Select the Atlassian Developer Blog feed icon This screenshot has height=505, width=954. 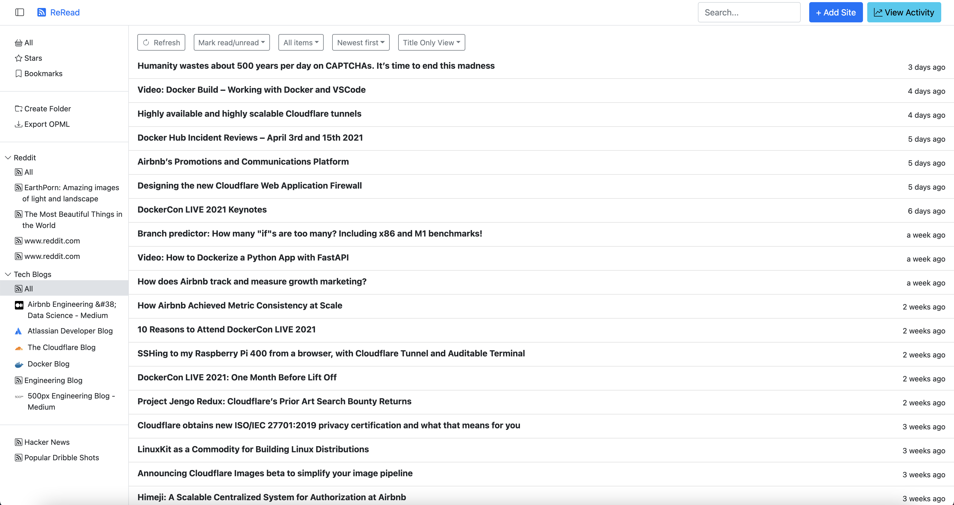(x=19, y=331)
